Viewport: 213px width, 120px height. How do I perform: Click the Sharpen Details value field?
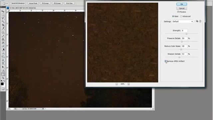point(184,54)
